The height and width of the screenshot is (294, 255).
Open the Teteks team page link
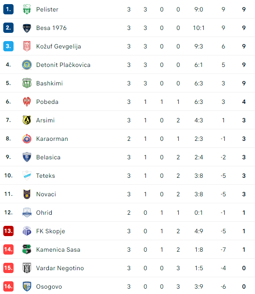coord(45,176)
